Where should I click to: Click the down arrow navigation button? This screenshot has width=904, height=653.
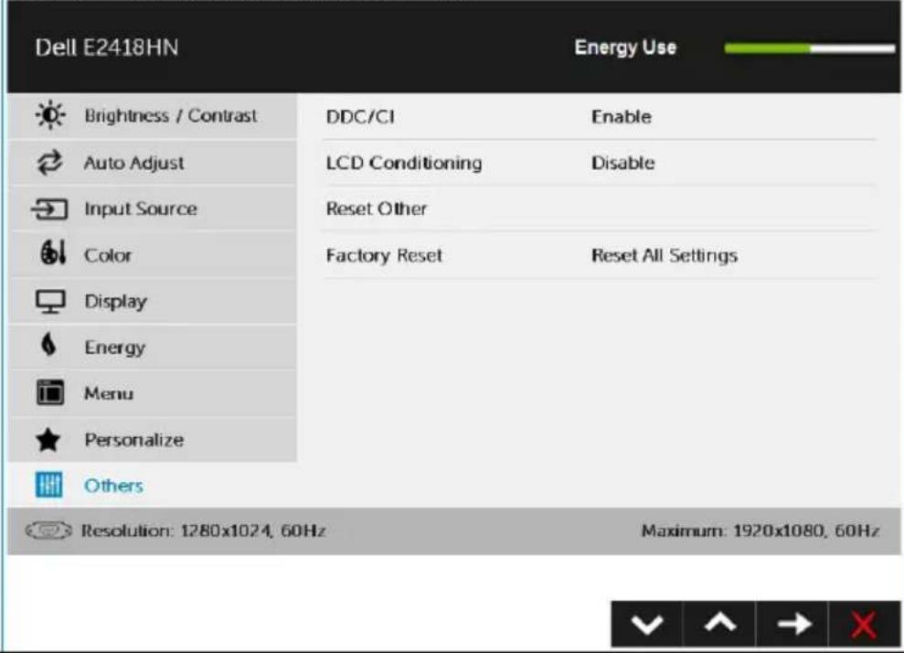pos(647,624)
